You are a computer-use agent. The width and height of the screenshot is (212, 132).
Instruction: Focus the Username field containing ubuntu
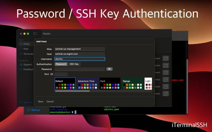(80, 59)
